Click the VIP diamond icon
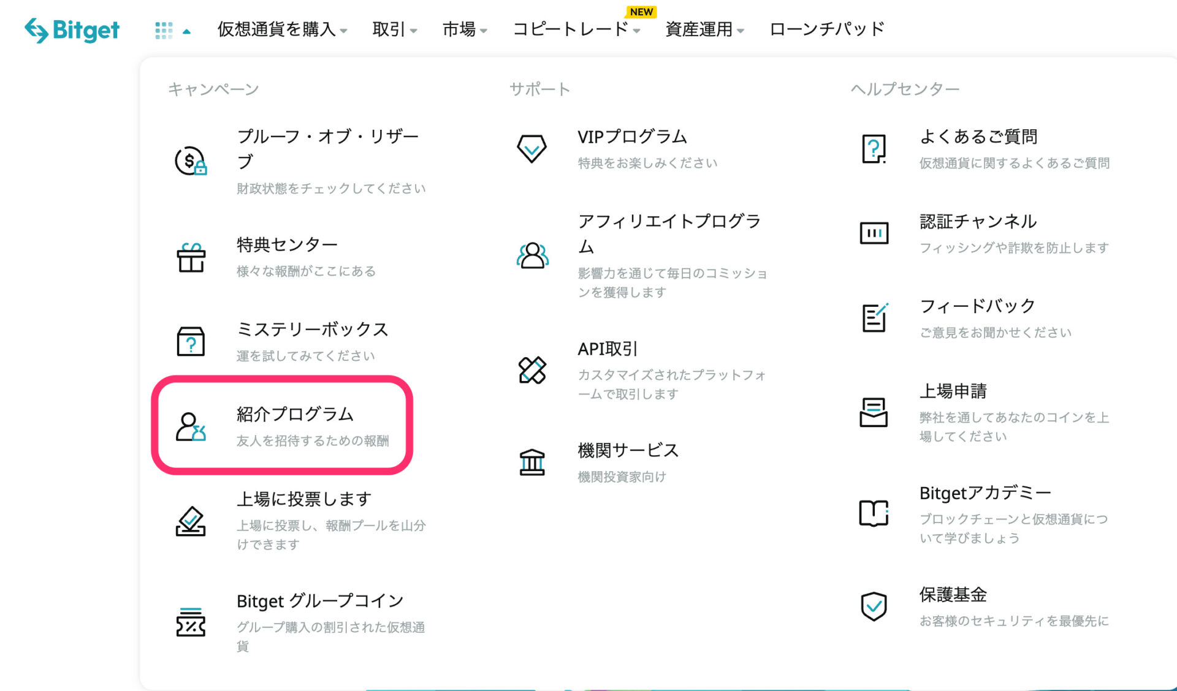1177x691 pixels. coord(531,149)
